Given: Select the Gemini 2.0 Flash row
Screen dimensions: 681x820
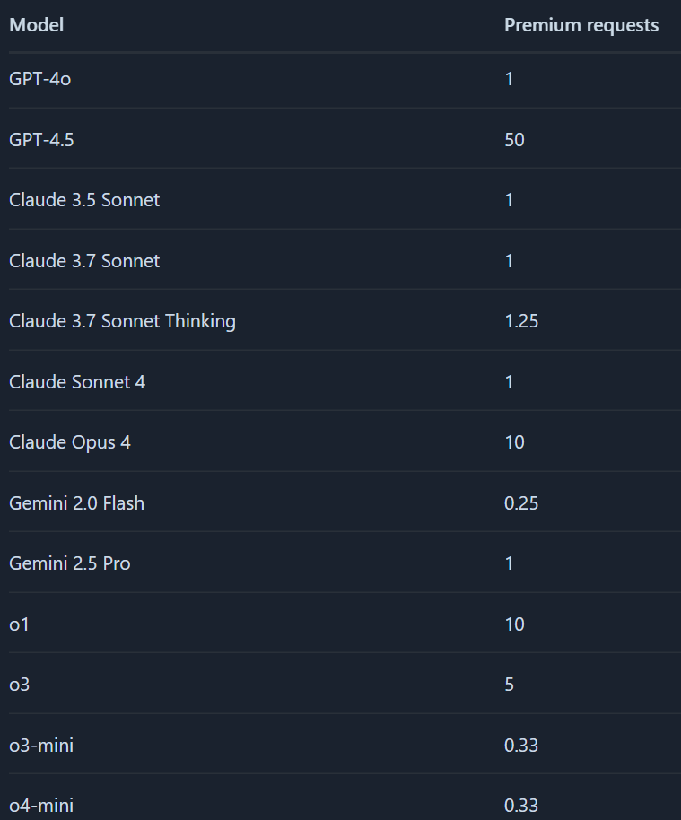Looking at the screenshot, I should 76,503.
